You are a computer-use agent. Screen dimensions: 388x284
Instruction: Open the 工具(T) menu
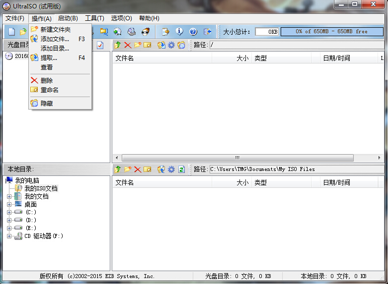(x=94, y=18)
